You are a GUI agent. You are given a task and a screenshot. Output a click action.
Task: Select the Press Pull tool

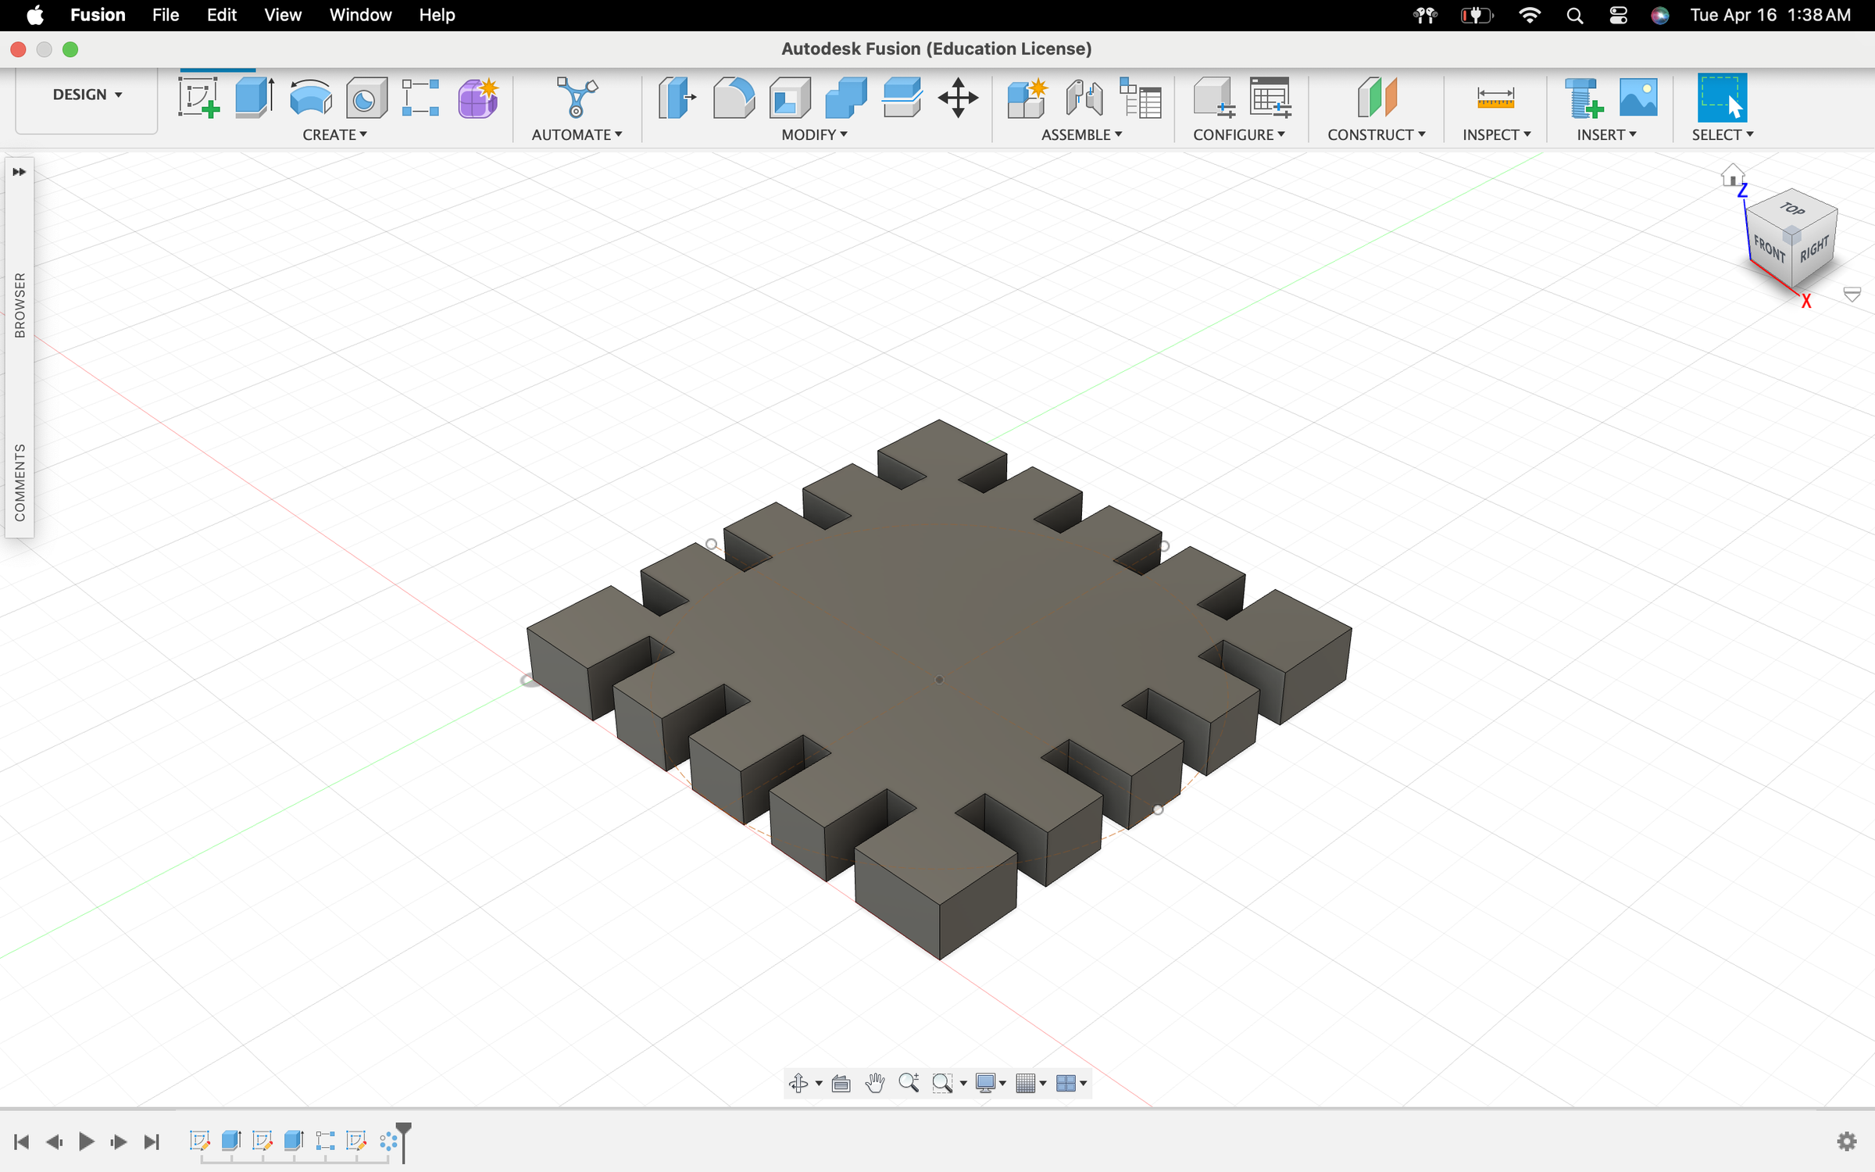(x=677, y=98)
